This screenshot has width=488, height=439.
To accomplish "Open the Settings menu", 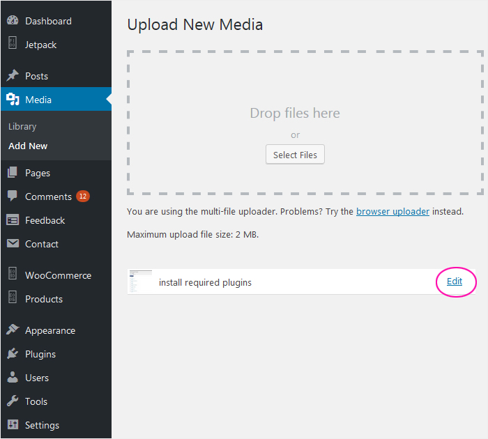I will click(56, 425).
